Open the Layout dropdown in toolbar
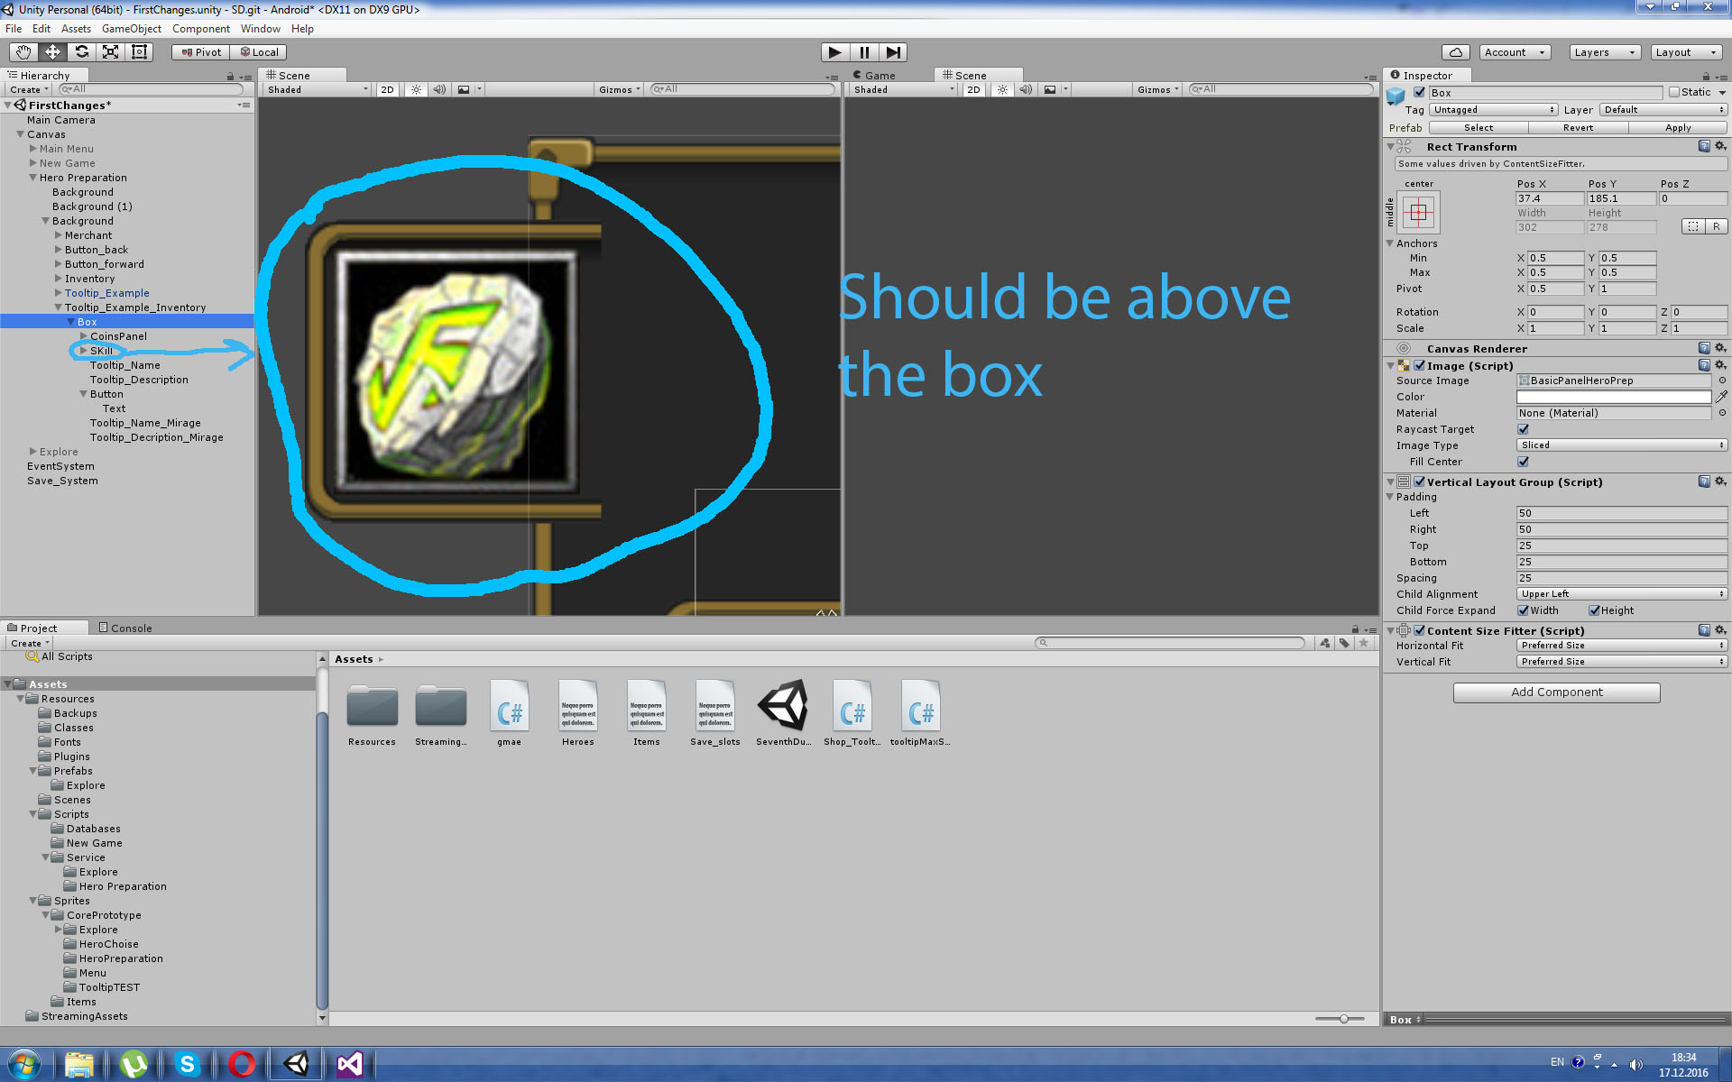Viewport: 1732px width, 1082px height. click(1686, 52)
